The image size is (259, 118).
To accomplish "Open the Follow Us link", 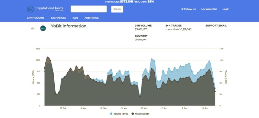I will pos(188,9).
